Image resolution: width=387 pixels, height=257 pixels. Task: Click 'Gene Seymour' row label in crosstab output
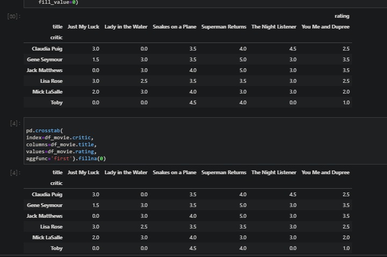coord(45,205)
